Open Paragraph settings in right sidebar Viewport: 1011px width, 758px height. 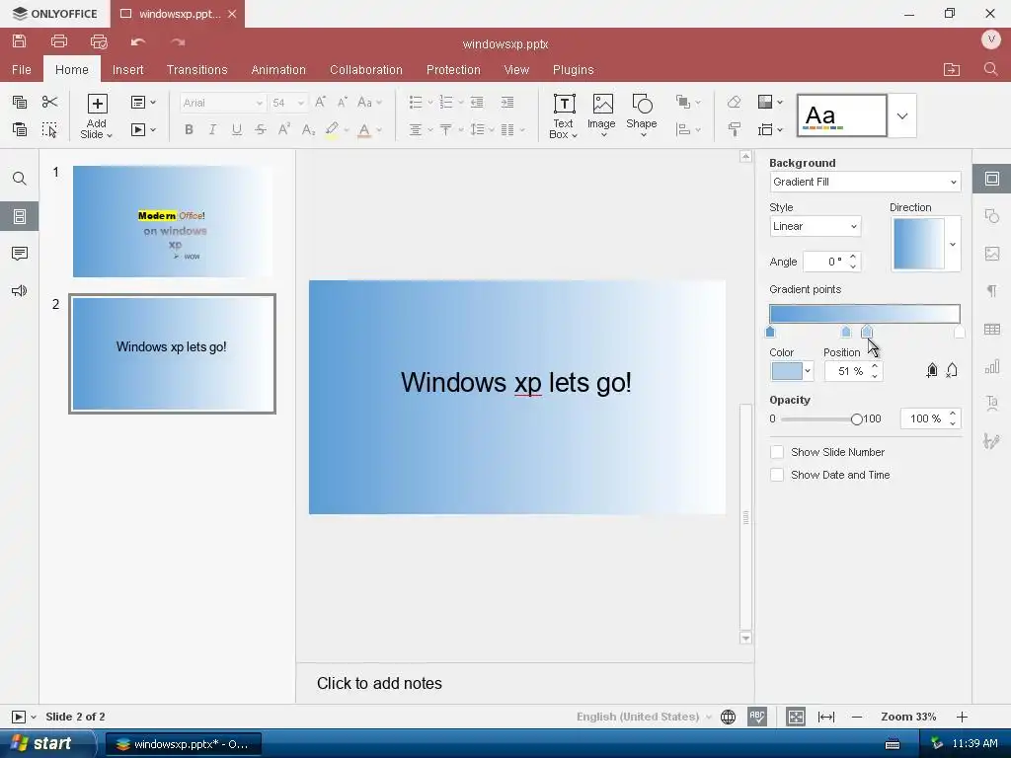(x=991, y=291)
